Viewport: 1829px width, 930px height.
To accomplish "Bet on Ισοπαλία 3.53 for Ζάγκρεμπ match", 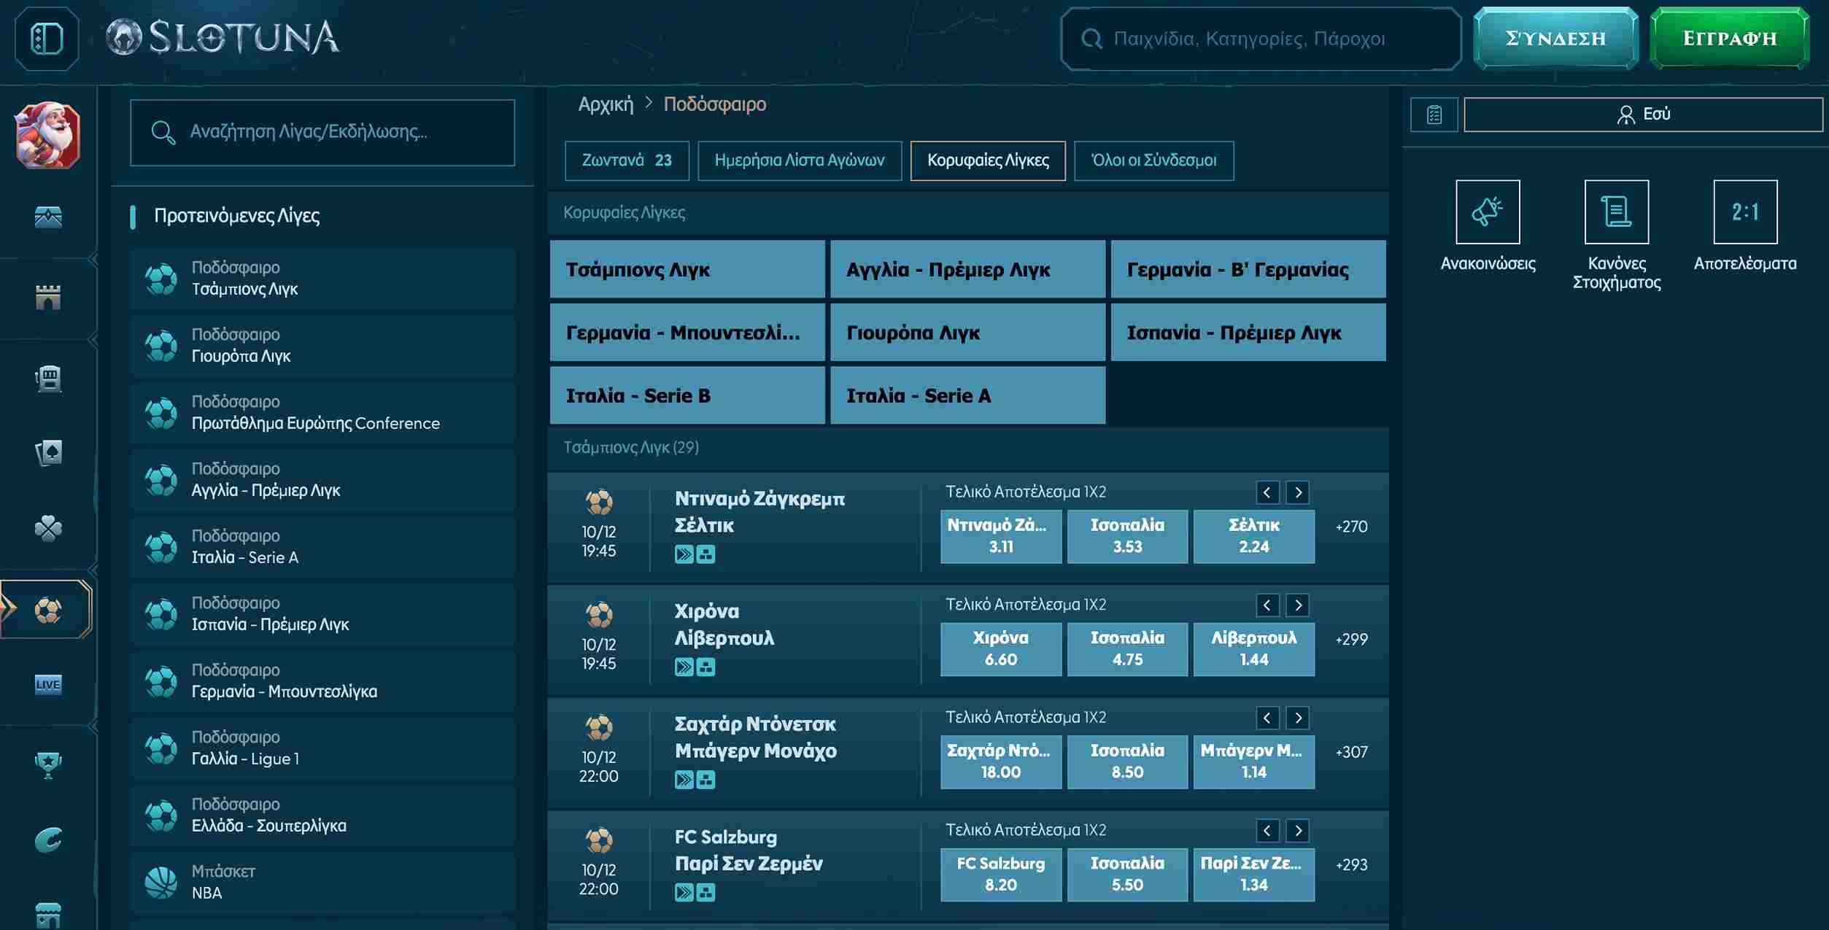I will tap(1127, 536).
